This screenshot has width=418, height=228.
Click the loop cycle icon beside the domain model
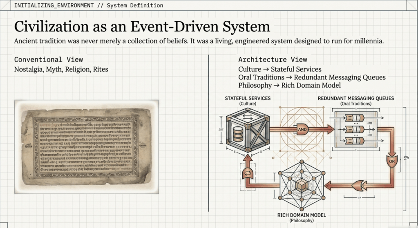[x=248, y=174]
